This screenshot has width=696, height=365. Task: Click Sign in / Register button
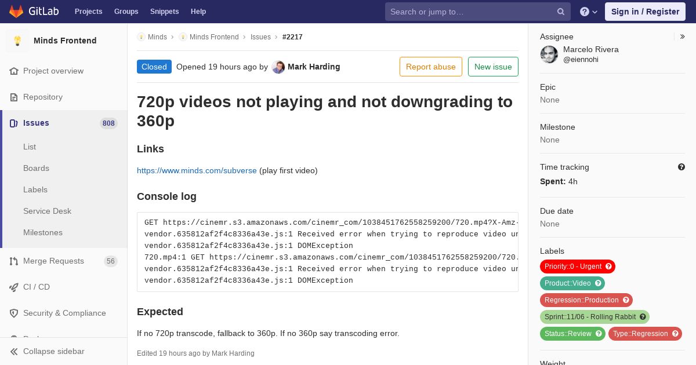pyautogui.click(x=645, y=12)
